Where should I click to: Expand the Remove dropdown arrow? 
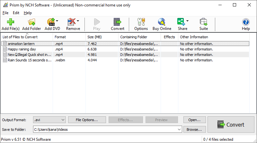click(x=78, y=21)
